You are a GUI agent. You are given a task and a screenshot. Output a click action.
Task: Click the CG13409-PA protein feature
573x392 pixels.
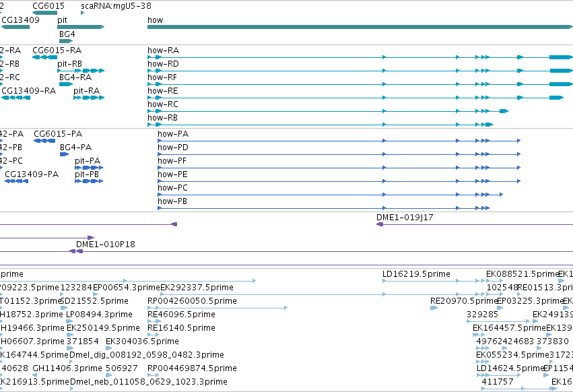(16, 181)
